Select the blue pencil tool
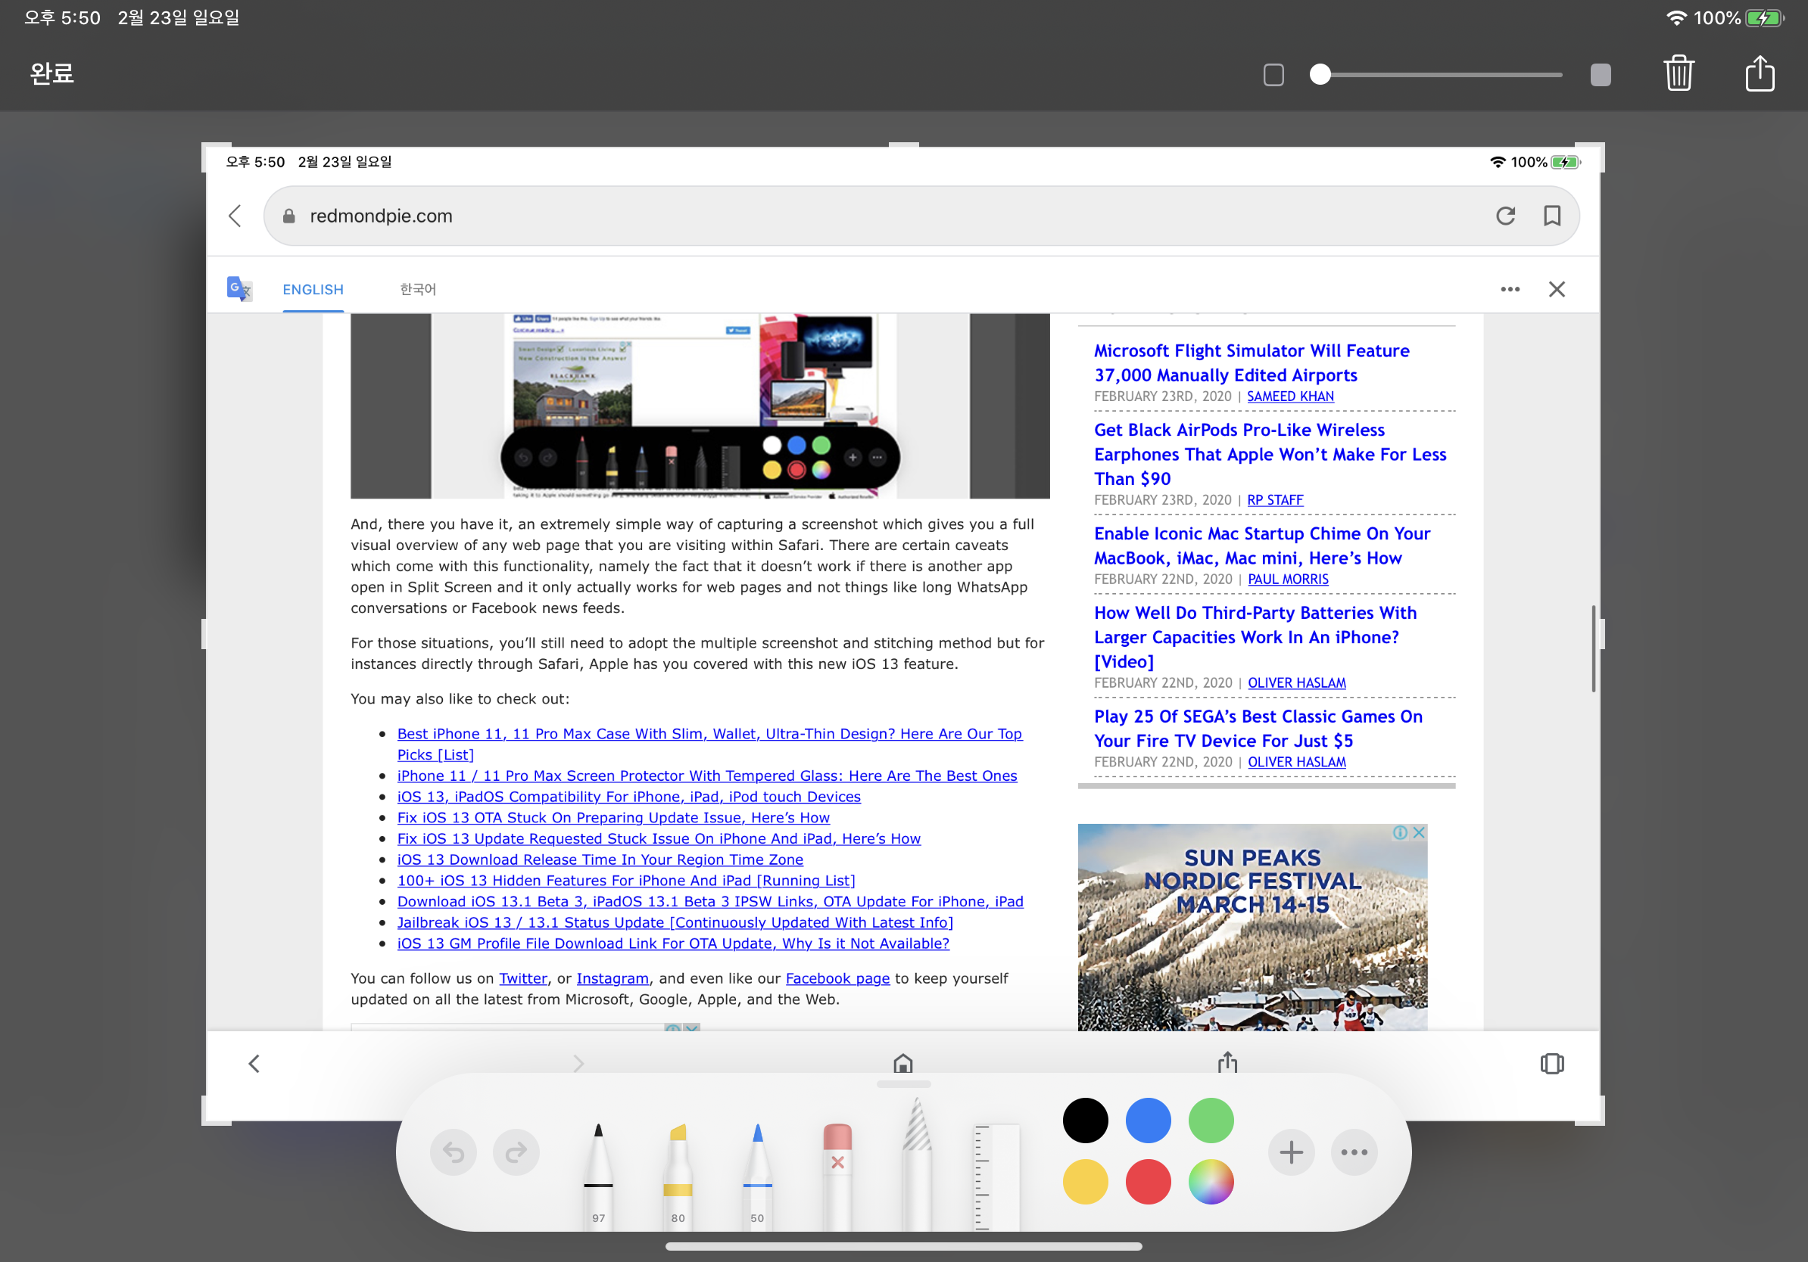Screen dimensions: 1808x1262 [757, 1172]
